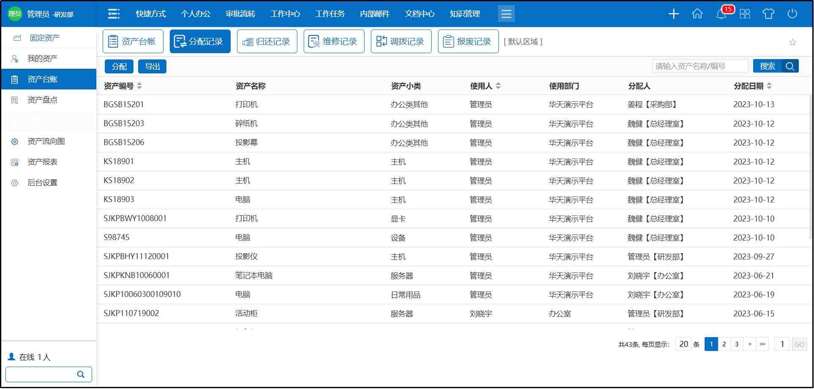Focus the asset name search field

tap(700, 66)
